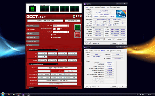The image size is (155, 96).
Task: Click the star icon beside Help
Action: [x=30, y=88]
